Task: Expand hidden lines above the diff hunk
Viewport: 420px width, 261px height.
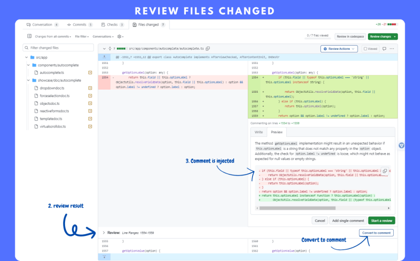Action: 104,57
